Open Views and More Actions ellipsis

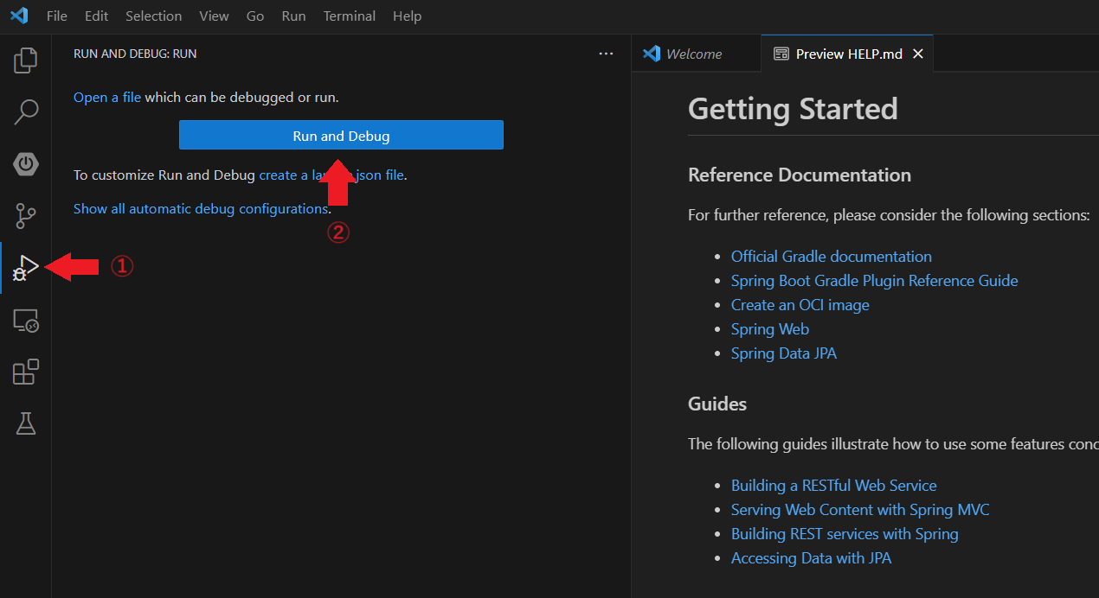(606, 54)
